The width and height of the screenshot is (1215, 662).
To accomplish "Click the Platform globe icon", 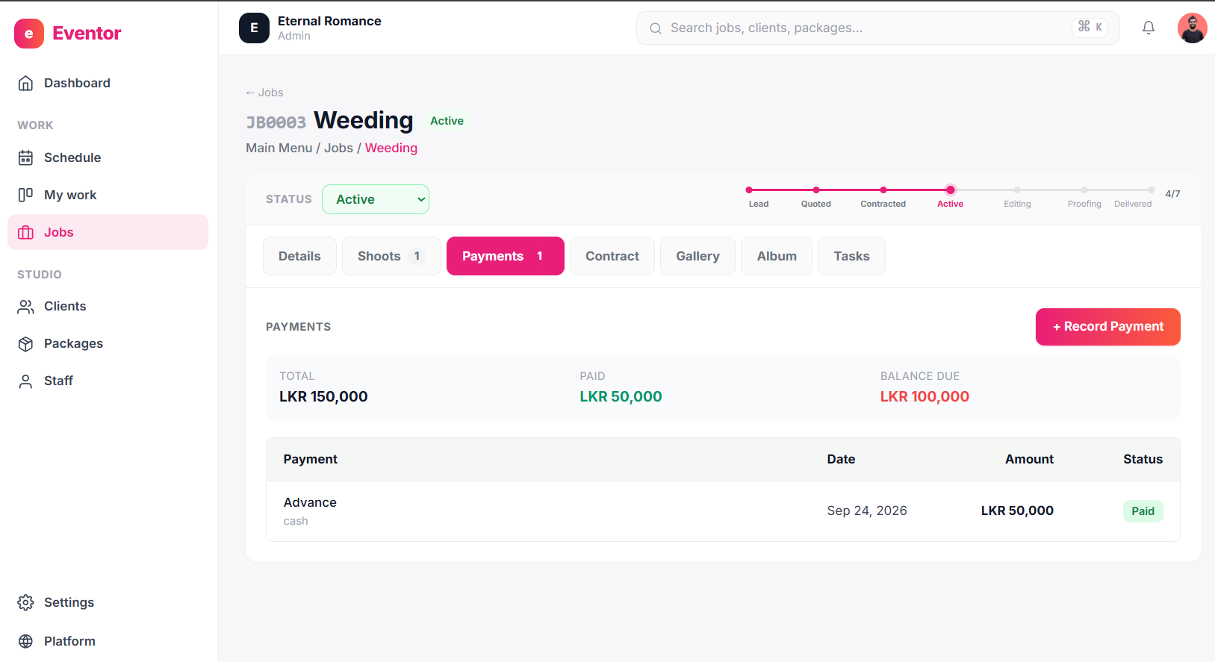I will 25,641.
